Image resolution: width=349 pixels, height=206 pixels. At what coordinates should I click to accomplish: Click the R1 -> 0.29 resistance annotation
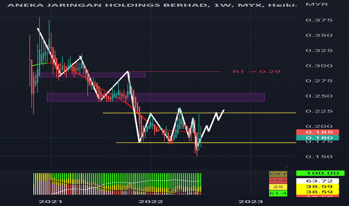257,72
